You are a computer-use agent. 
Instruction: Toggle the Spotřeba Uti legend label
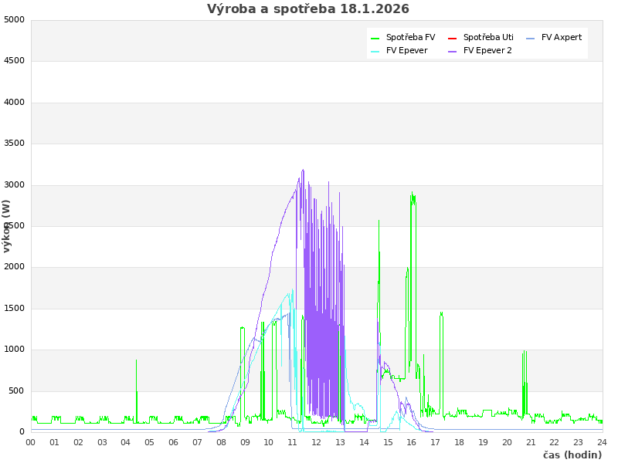[488, 38]
